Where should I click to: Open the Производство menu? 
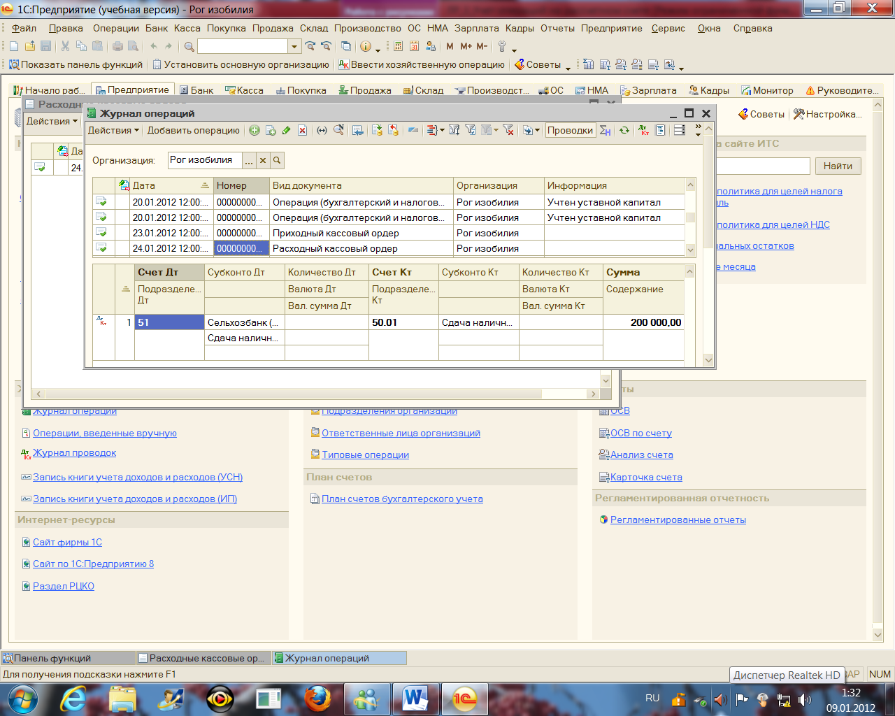click(x=367, y=28)
